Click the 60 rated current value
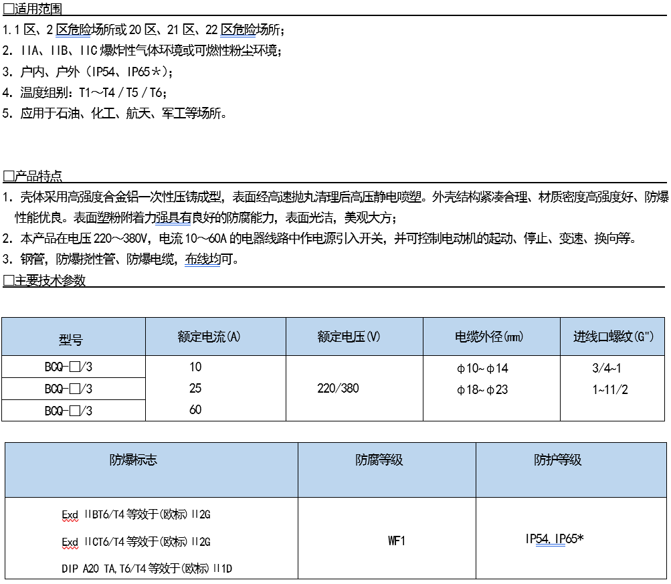The height and width of the screenshot is (584, 671). pyautogui.click(x=195, y=409)
